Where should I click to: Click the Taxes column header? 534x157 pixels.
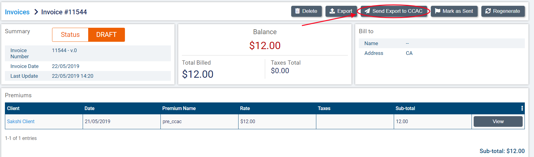[324, 108]
